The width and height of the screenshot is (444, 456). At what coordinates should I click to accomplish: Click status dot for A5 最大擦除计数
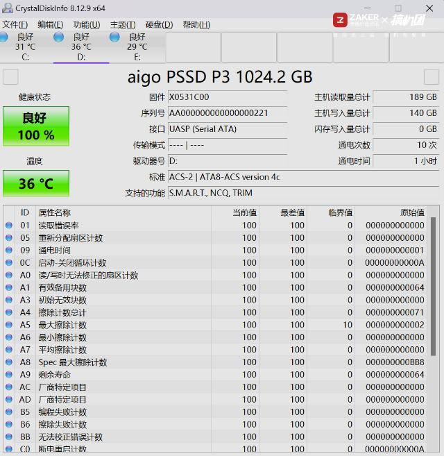click(x=9, y=325)
